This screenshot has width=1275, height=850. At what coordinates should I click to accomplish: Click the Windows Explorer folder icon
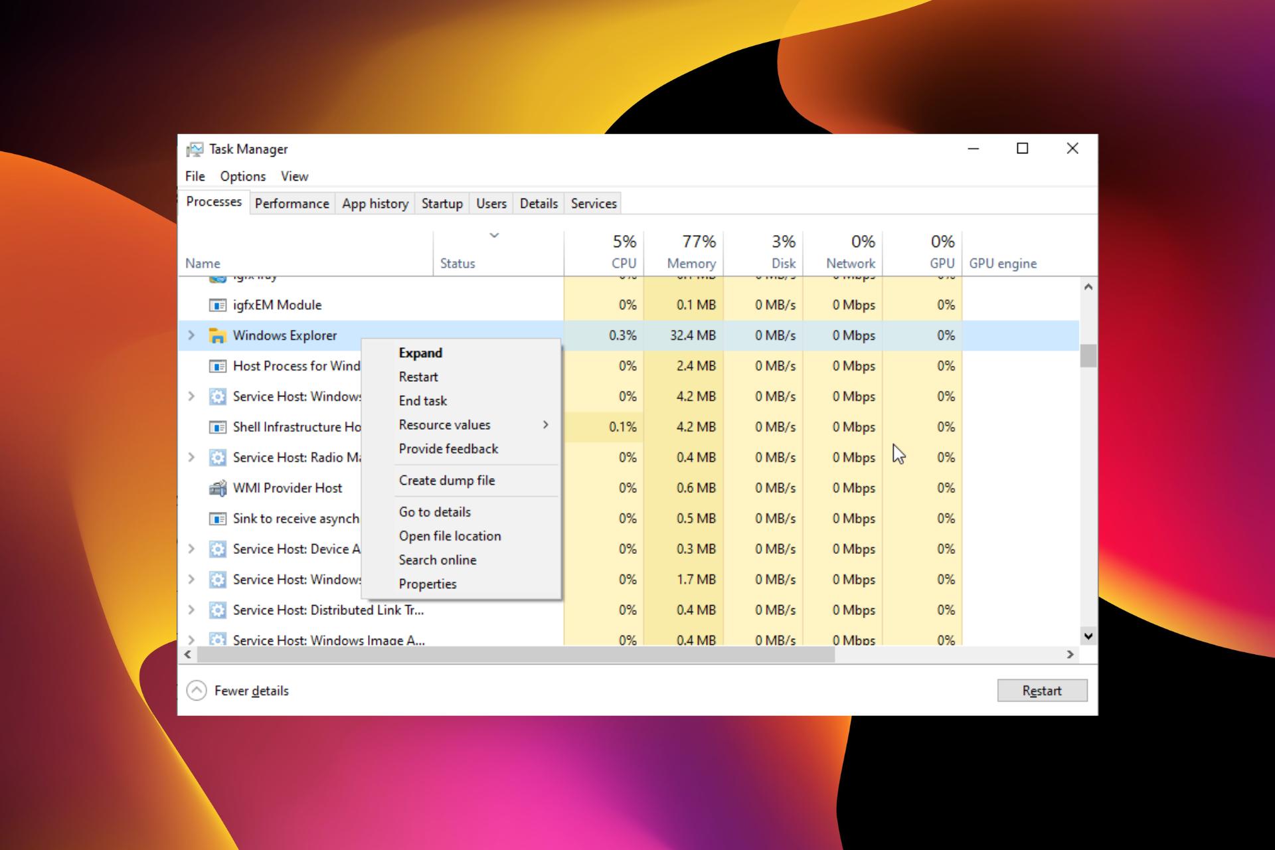(217, 336)
